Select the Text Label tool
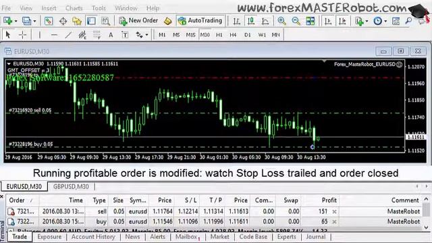Viewport: 432px width, 243px height. point(125,34)
